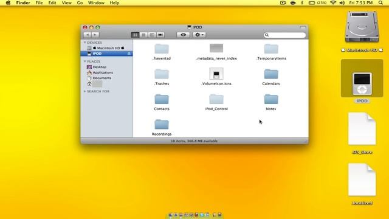
Task: Collapse the DEVICES section
Action: coord(85,43)
